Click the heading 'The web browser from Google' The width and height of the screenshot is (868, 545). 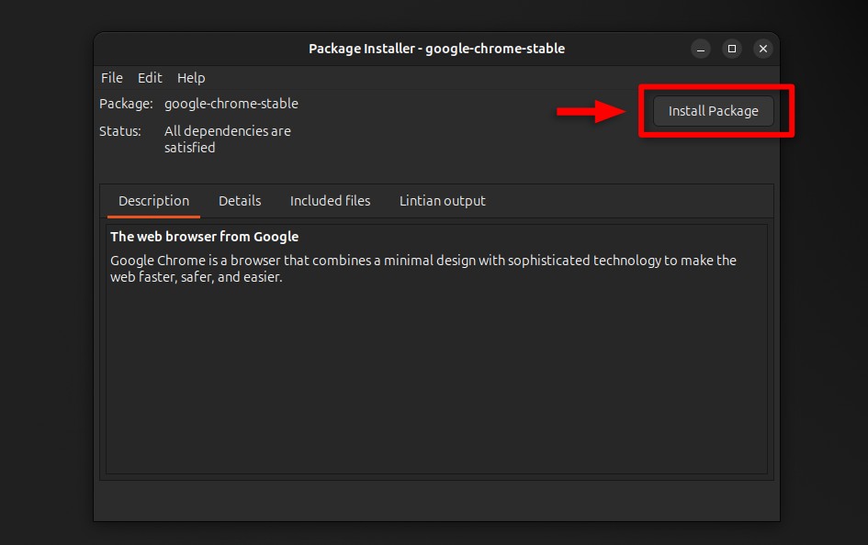[x=204, y=237]
